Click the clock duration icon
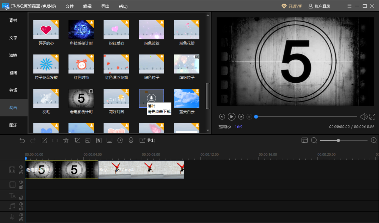This screenshot has height=223, width=379. [120, 140]
